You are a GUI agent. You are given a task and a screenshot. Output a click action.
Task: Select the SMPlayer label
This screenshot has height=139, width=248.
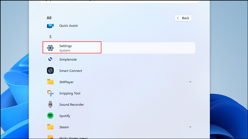click(66, 82)
